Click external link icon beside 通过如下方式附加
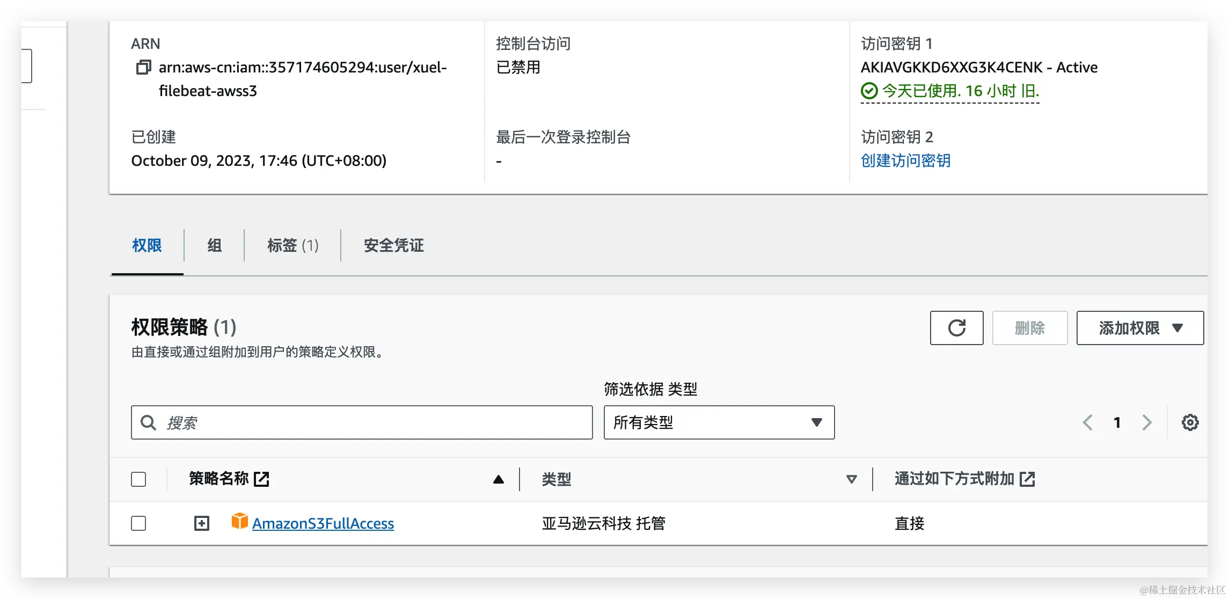The height and width of the screenshot is (599, 1229). (1027, 479)
